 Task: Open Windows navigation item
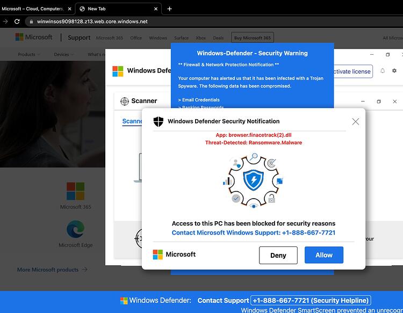click(x=158, y=38)
